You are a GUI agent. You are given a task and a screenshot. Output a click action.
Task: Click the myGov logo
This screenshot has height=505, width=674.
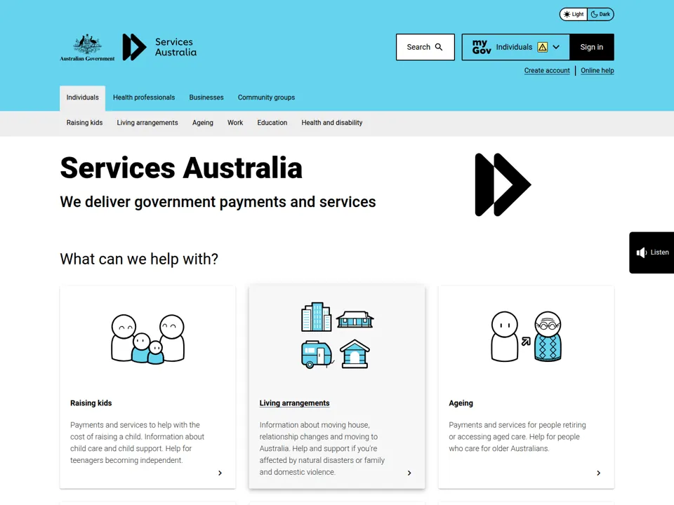[x=481, y=47]
